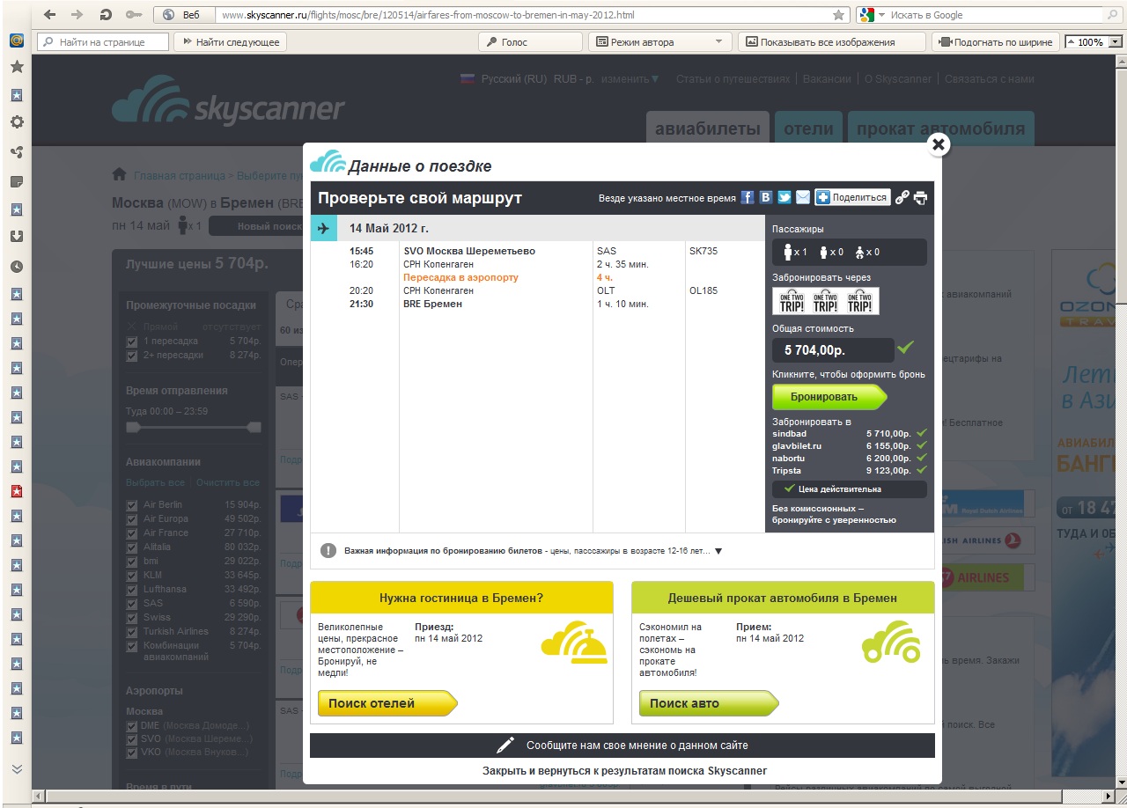Image resolution: width=1127 pixels, height=808 pixels.
Task: Copy the trip link via chain icon
Action: [x=902, y=198]
